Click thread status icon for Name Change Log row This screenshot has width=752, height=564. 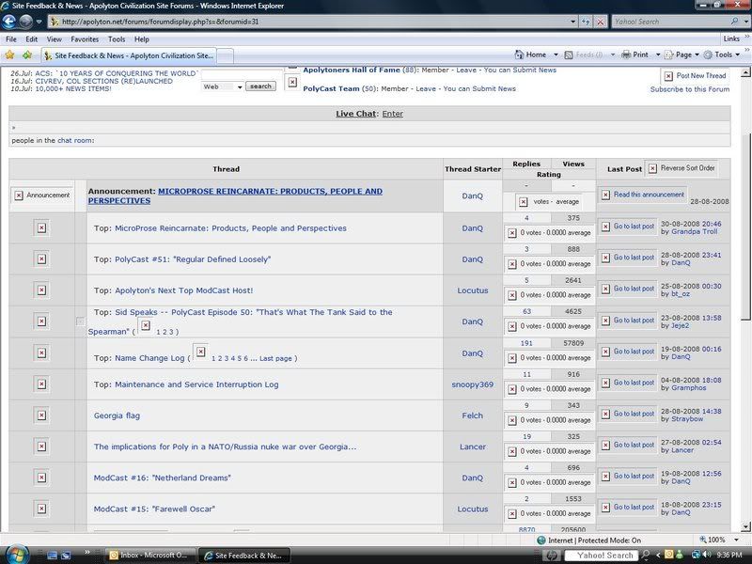[41, 353]
